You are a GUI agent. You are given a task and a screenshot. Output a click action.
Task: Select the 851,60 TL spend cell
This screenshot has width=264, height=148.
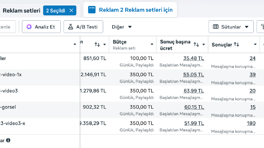(x=95, y=58)
